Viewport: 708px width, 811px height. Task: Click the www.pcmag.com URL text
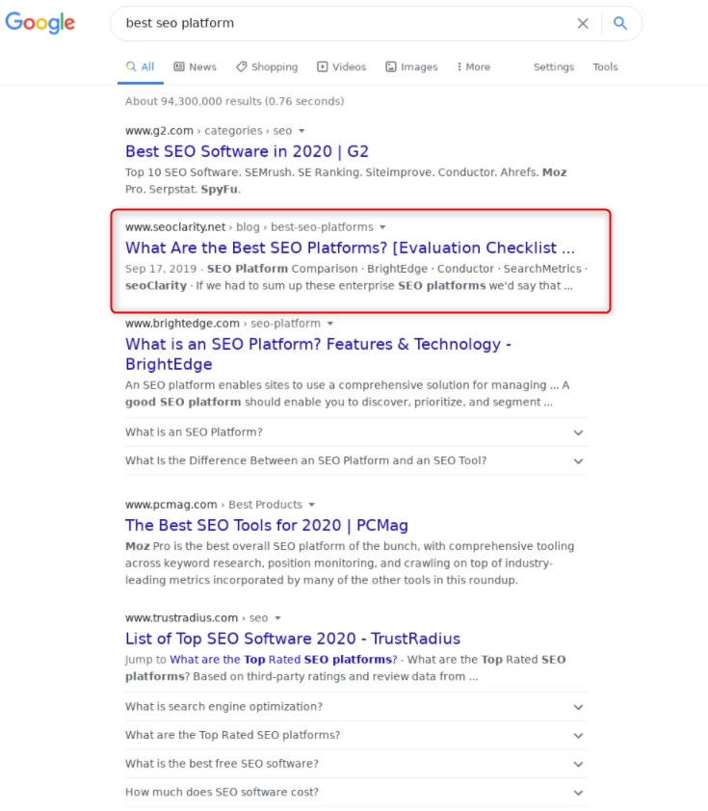171,505
